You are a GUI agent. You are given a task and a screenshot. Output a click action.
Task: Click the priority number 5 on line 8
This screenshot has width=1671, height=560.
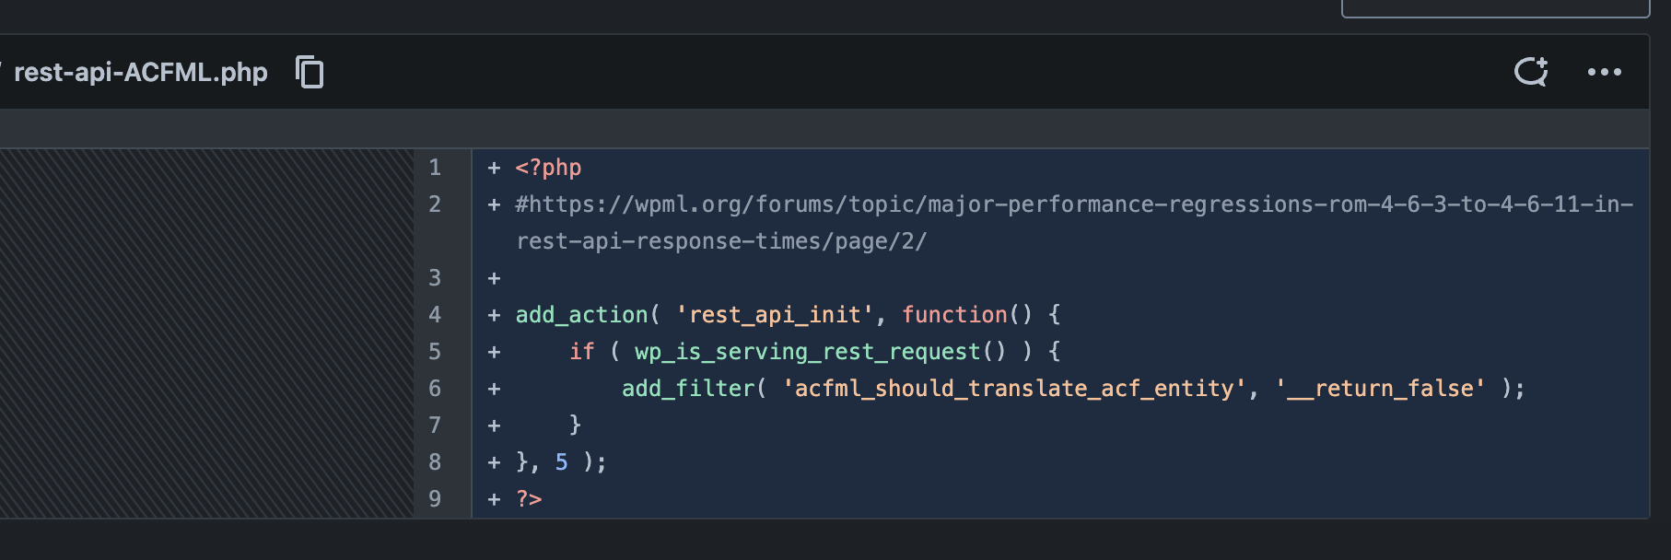pos(561,462)
